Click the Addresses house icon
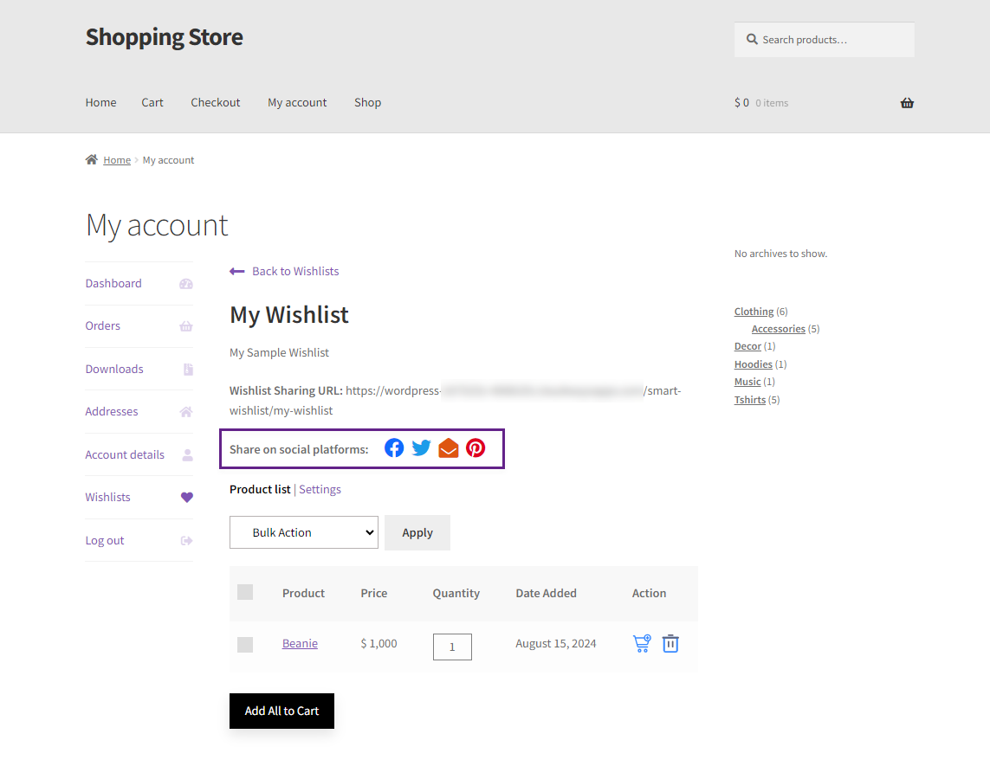 [x=186, y=412]
